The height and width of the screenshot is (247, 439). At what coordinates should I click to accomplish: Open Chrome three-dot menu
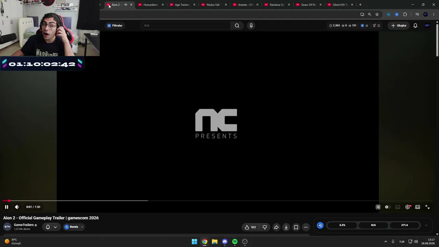[434, 14]
